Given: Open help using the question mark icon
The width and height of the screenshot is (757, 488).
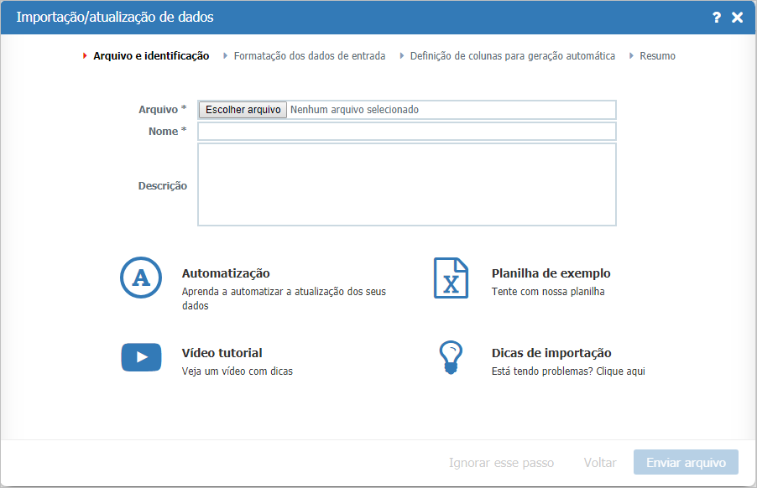Looking at the screenshot, I should 716,16.
